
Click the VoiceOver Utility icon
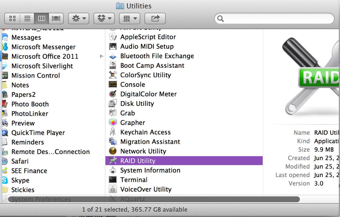(x=113, y=189)
